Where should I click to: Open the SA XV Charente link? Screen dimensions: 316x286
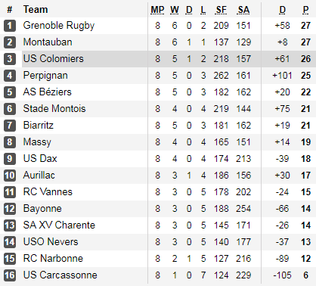59,225
